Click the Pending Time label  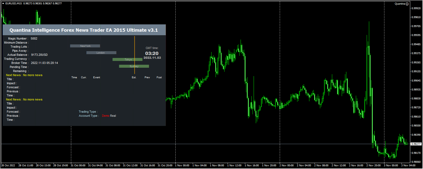(x=19, y=67)
